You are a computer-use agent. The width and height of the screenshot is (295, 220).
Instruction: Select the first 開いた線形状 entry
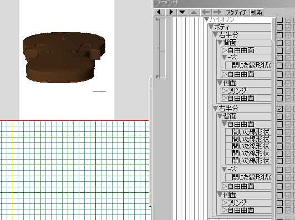point(251,132)
